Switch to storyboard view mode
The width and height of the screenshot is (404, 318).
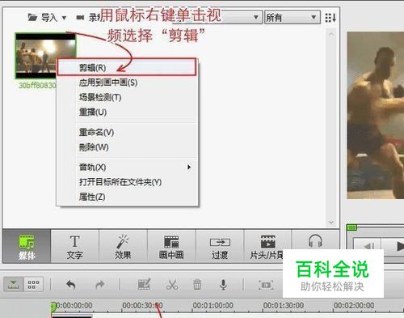click(33, 285)
